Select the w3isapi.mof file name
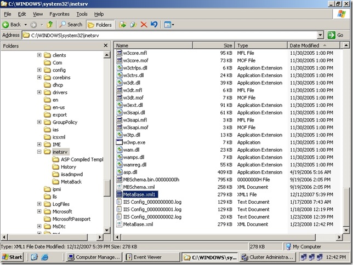Image resolution: width=353 pixels, height=265 pixels. coord(136,128)
